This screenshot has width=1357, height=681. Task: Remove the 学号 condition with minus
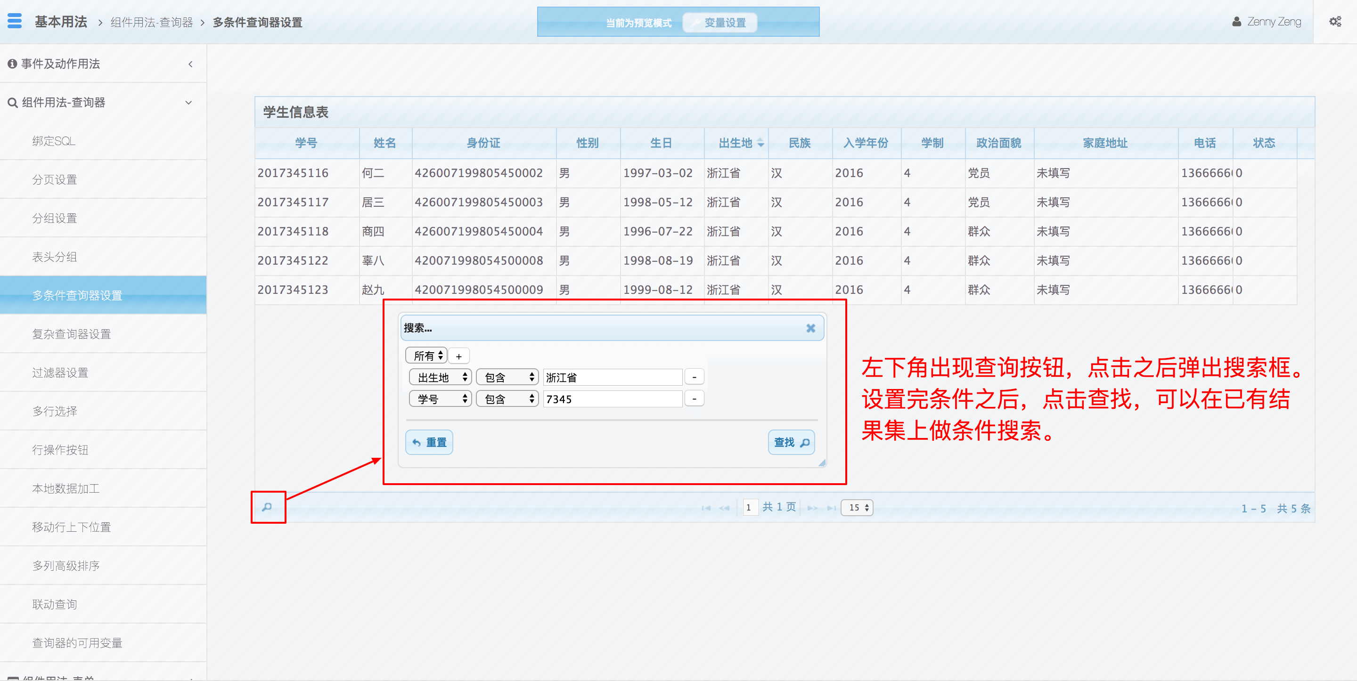pos(694,399)
